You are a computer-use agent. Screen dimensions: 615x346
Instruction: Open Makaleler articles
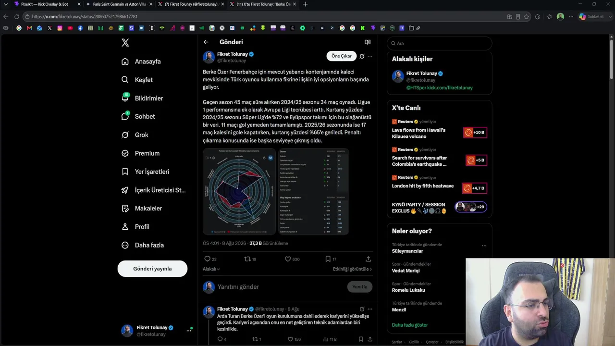click(142, 209)
